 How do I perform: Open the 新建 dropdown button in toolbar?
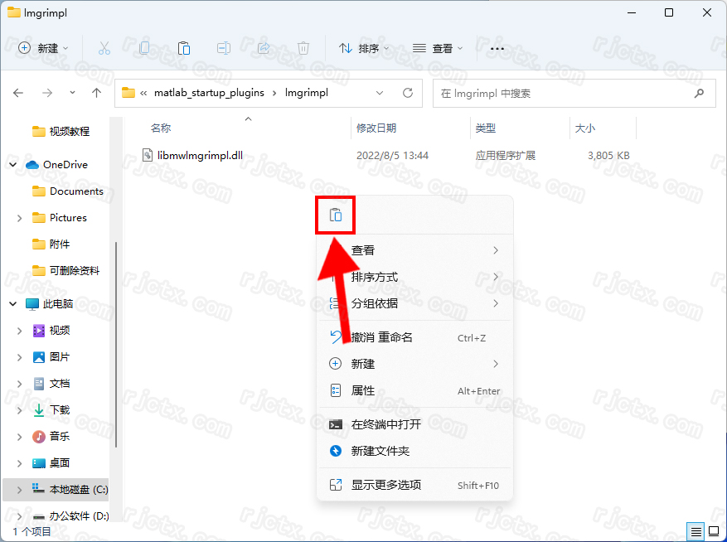click(44, 48)
